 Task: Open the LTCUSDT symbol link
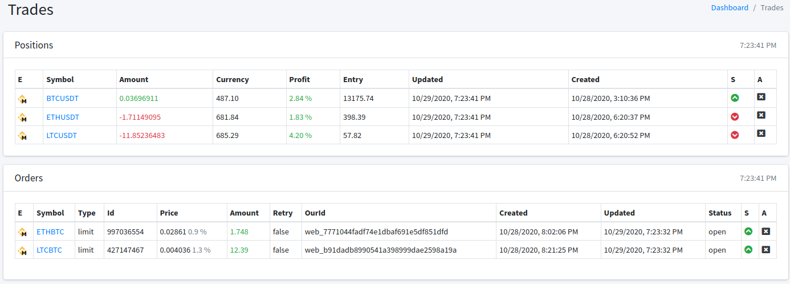tap(62, 136)
